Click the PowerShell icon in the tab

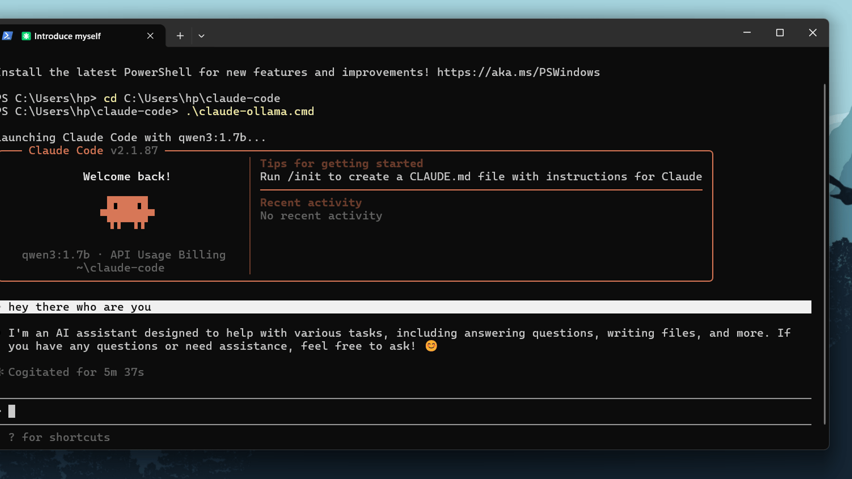(7, 36)
